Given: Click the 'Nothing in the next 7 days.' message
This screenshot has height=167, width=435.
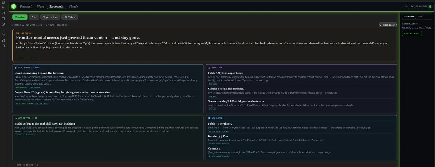Looking at the screenshot, I should click(417, 27).
